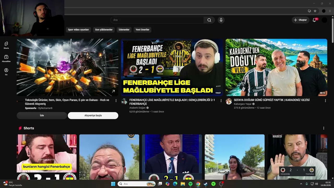Open Microsoft Edge from the taskbar
This screenshot has height=188, width=334.
tap(175, 184)
